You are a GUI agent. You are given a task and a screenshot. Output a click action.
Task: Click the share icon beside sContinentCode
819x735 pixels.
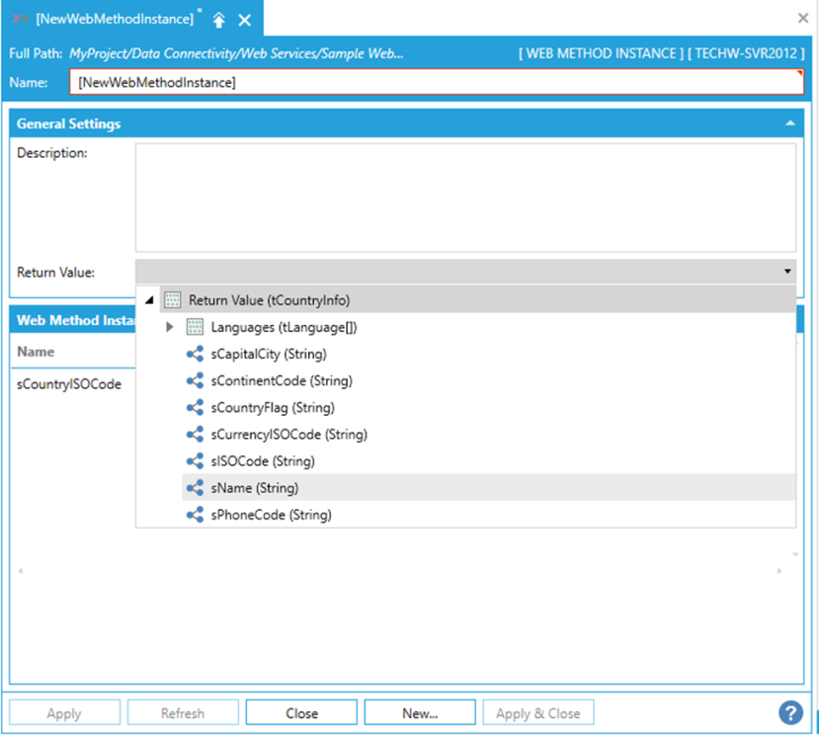195,380
